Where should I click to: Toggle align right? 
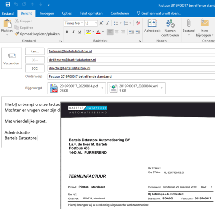tap(123, 32)
